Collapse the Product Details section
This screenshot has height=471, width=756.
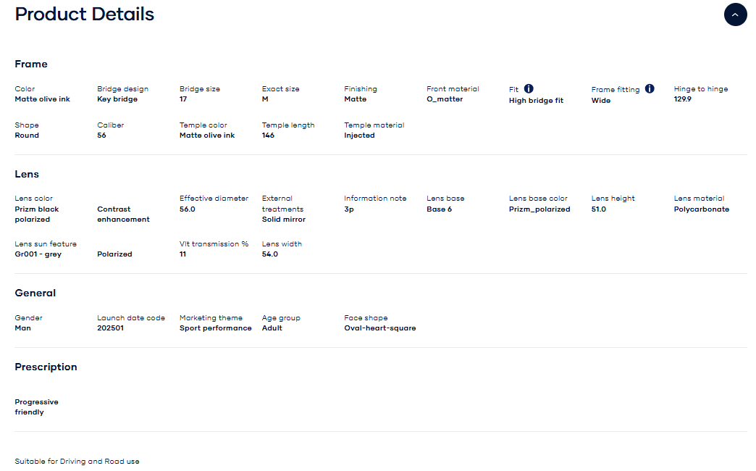735,14
